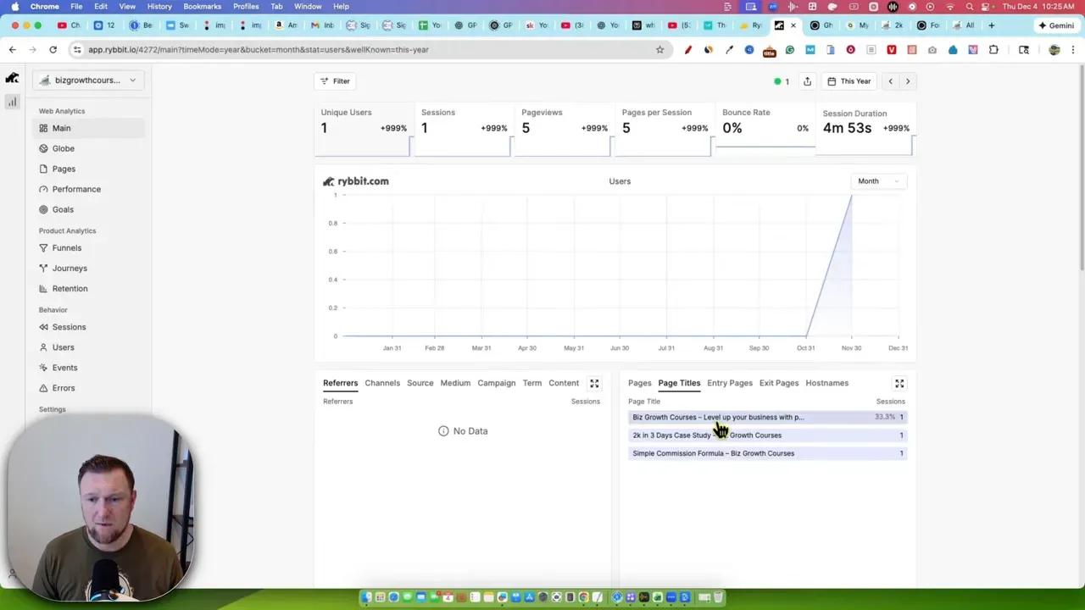Switch to the Referrers tab
Screen dimensions: 1085x610
click(340, 383)
